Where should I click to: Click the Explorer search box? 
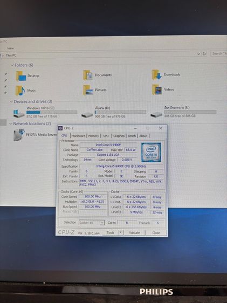pos(219,53)
